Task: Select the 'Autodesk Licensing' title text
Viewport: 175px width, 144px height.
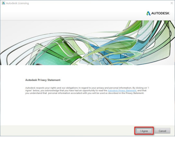Action: tap(17, 3)
